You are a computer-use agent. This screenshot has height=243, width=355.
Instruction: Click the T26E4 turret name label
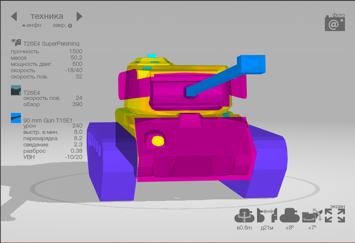(x=31, y=92)
